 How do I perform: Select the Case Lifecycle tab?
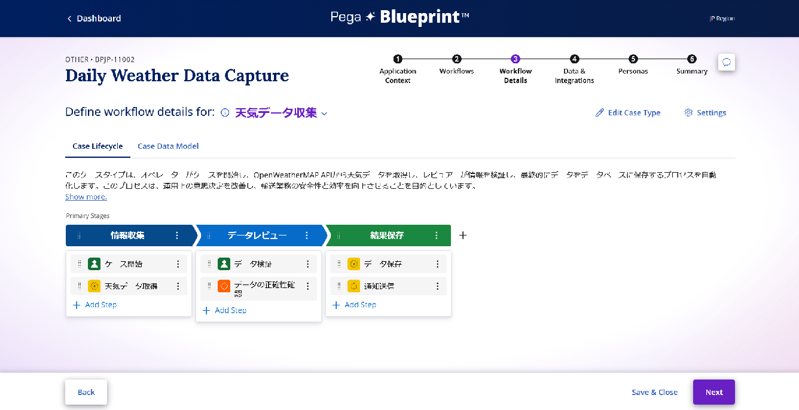coord(97,146)
